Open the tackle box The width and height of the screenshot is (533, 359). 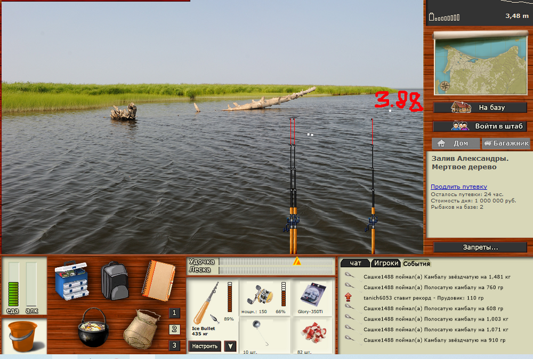[72, 280]
